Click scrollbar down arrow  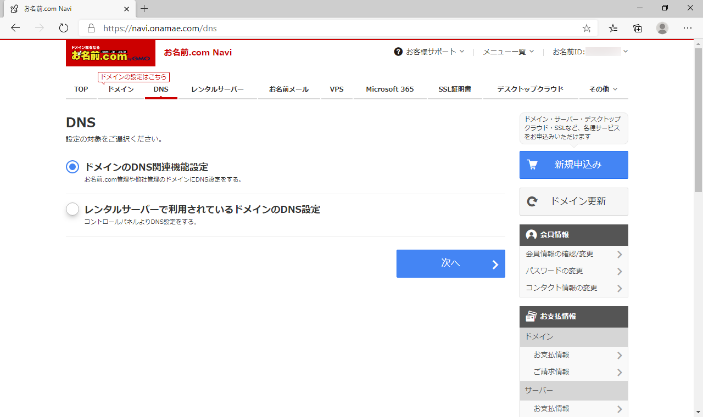coord(698,412)
